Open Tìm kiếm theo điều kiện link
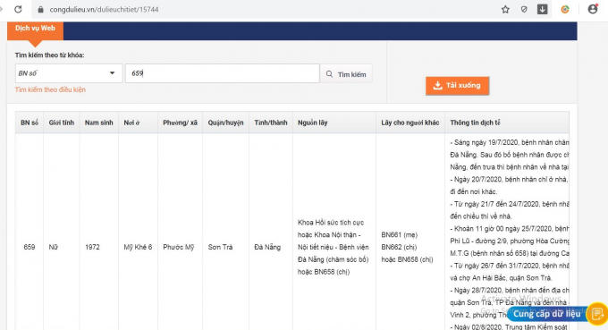 pyautogui.click(x=50, y=89)
